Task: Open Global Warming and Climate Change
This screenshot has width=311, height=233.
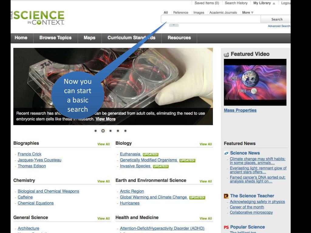Action: pyautogui.click(x=153, y=197)
